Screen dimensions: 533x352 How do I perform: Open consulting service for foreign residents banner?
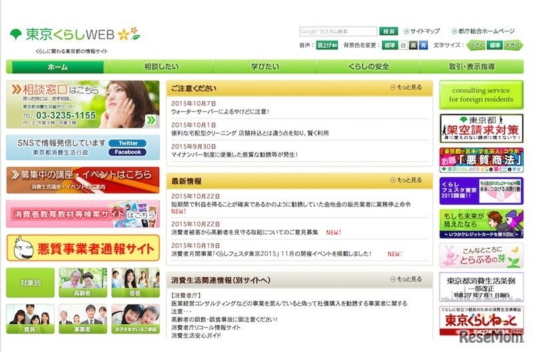tap(481, 95)
